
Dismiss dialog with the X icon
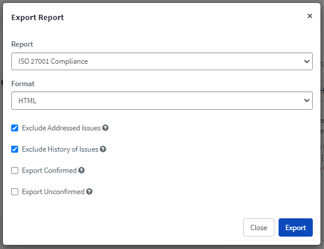[309, 16]
